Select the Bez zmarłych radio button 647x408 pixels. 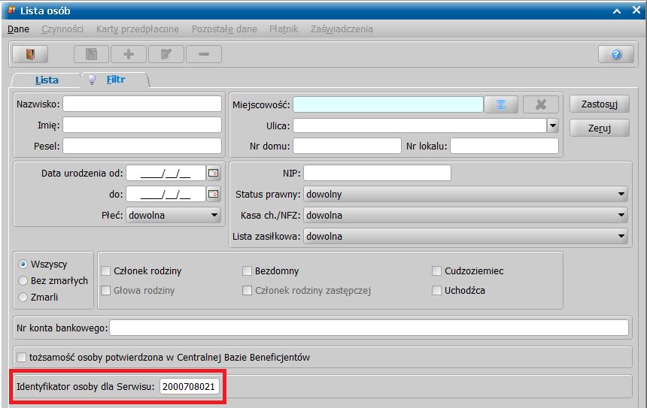pos(23,281)
